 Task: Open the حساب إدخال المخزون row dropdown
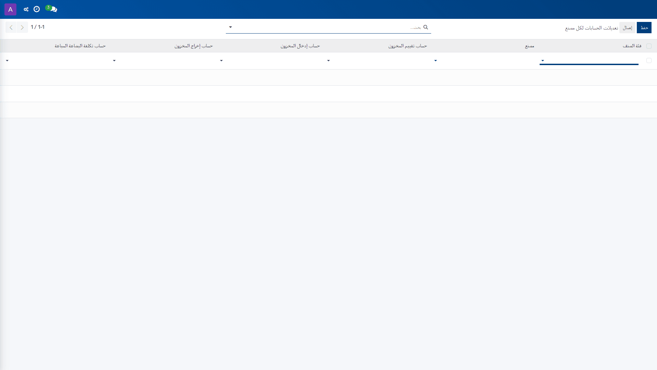click(x=221, y=61)
